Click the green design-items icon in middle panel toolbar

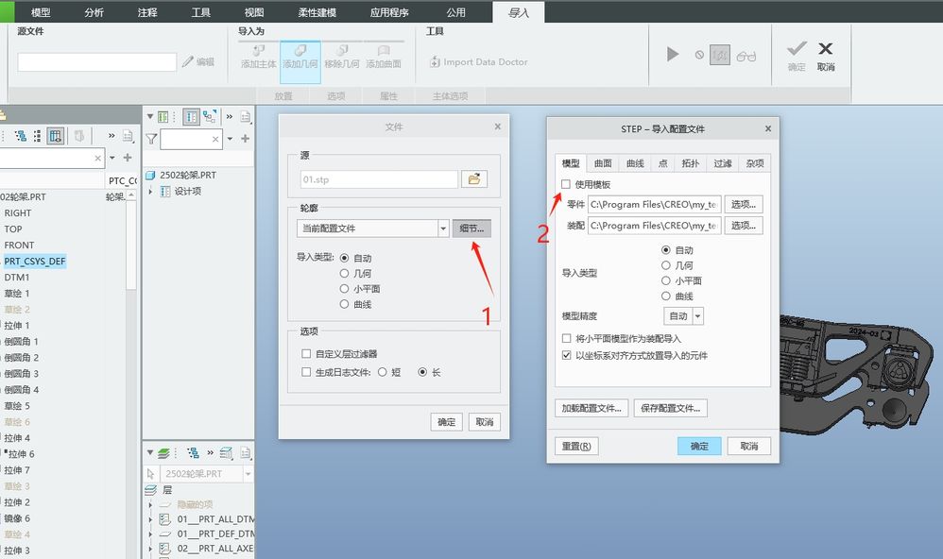(163, 116)
